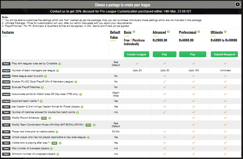This screenshot has width=243, height=159.
Task: Close the package selection dialog
Action: (237, 4)
